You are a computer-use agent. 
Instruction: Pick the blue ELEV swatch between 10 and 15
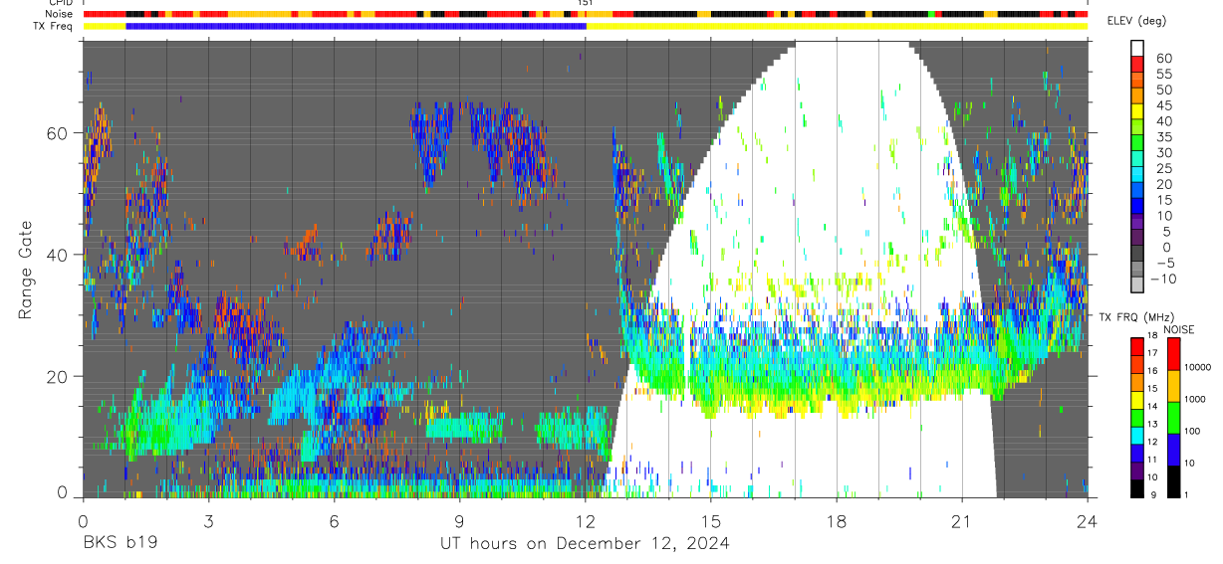(x=1138, y=207)
